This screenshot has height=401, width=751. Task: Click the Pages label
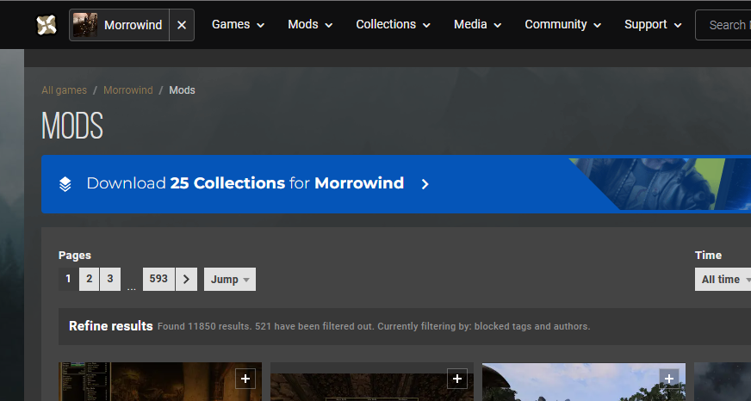point(75,255)
